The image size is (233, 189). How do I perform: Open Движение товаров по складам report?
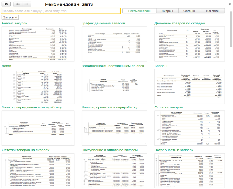(x=180, y=23)
